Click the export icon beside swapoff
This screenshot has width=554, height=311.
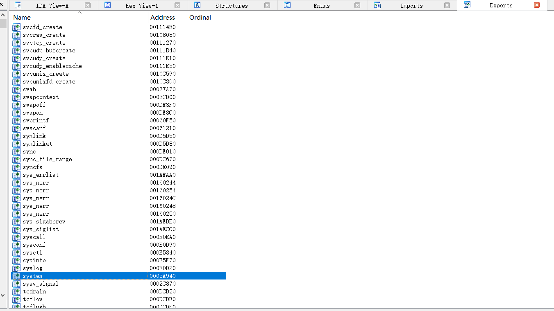tap(16, 105)
